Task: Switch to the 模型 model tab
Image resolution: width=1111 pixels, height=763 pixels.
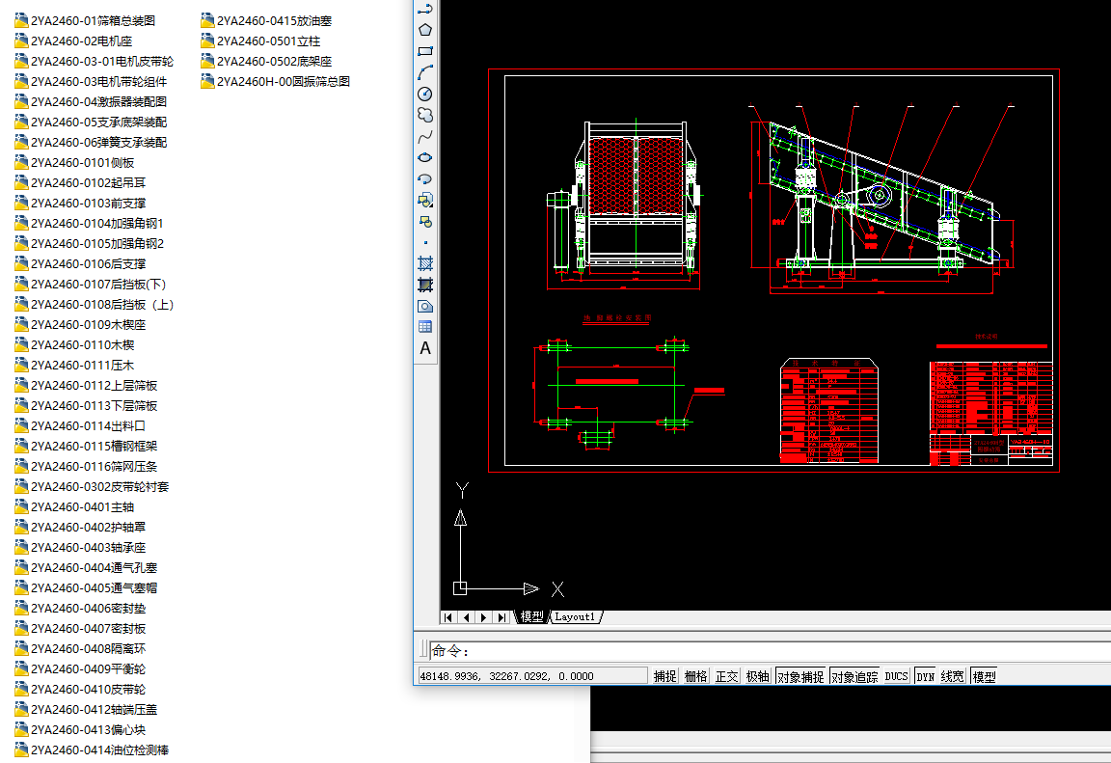Action: tap(532, 617)
